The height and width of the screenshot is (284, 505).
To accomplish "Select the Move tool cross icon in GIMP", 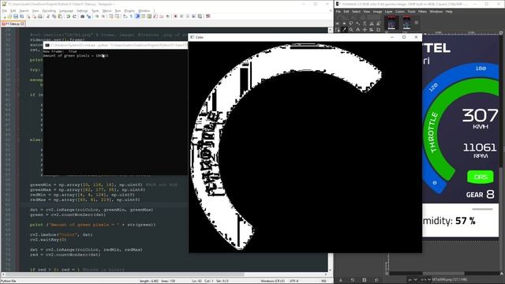I will click(365, 30).
